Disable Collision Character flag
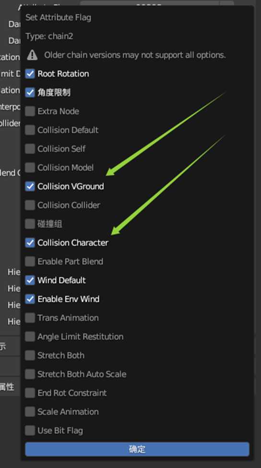Viewport: 261px width, 468px height. (30, 242)
